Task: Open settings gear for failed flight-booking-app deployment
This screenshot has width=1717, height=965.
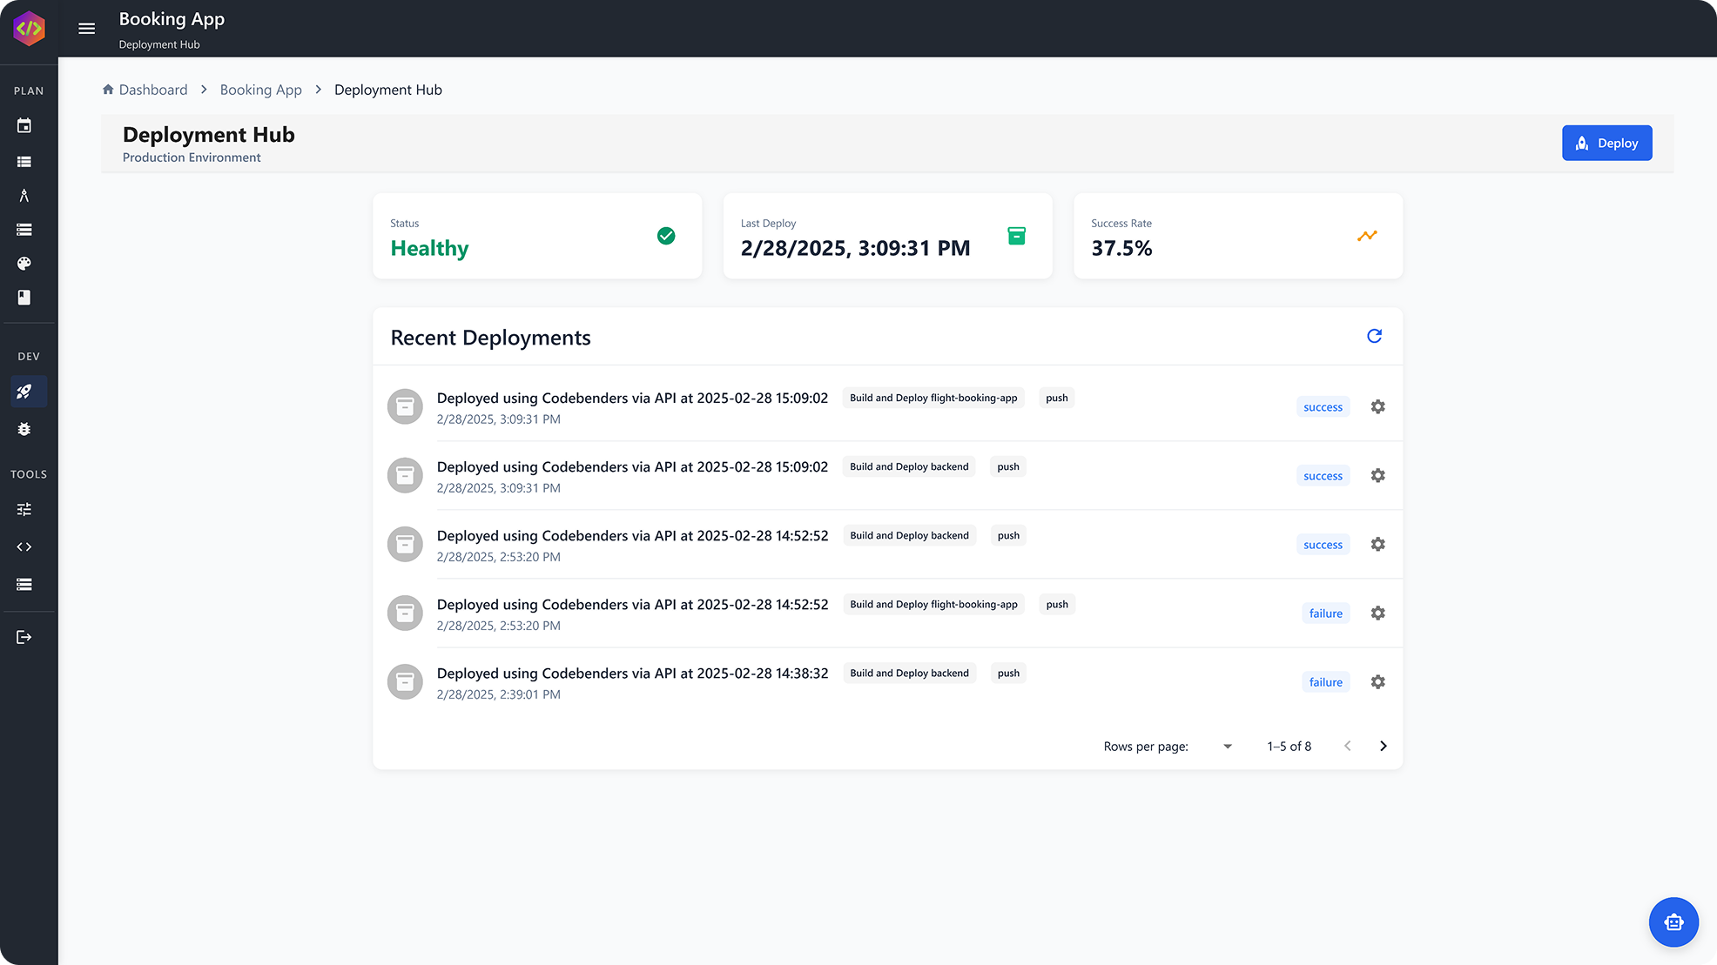Action: pyautogui.click(x=1377, y=613)
